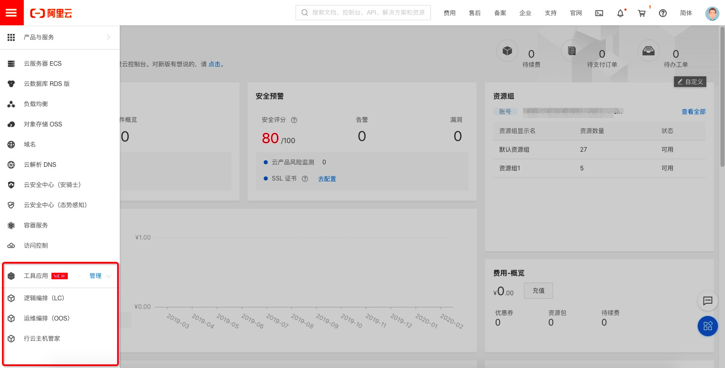The width and height of the screenshot is (725, 368).
Task: Open the online chat support bubble
Action: 708,301
